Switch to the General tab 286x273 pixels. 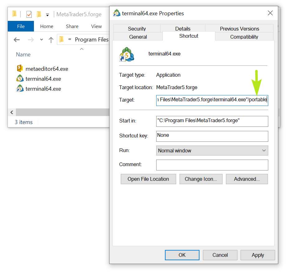[x=138, y=36]
